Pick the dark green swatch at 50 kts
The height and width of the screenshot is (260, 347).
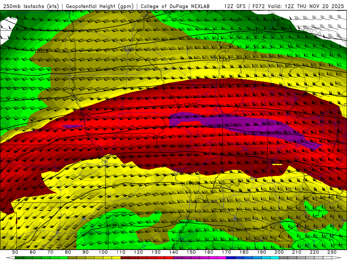click(x=20, y=257)
